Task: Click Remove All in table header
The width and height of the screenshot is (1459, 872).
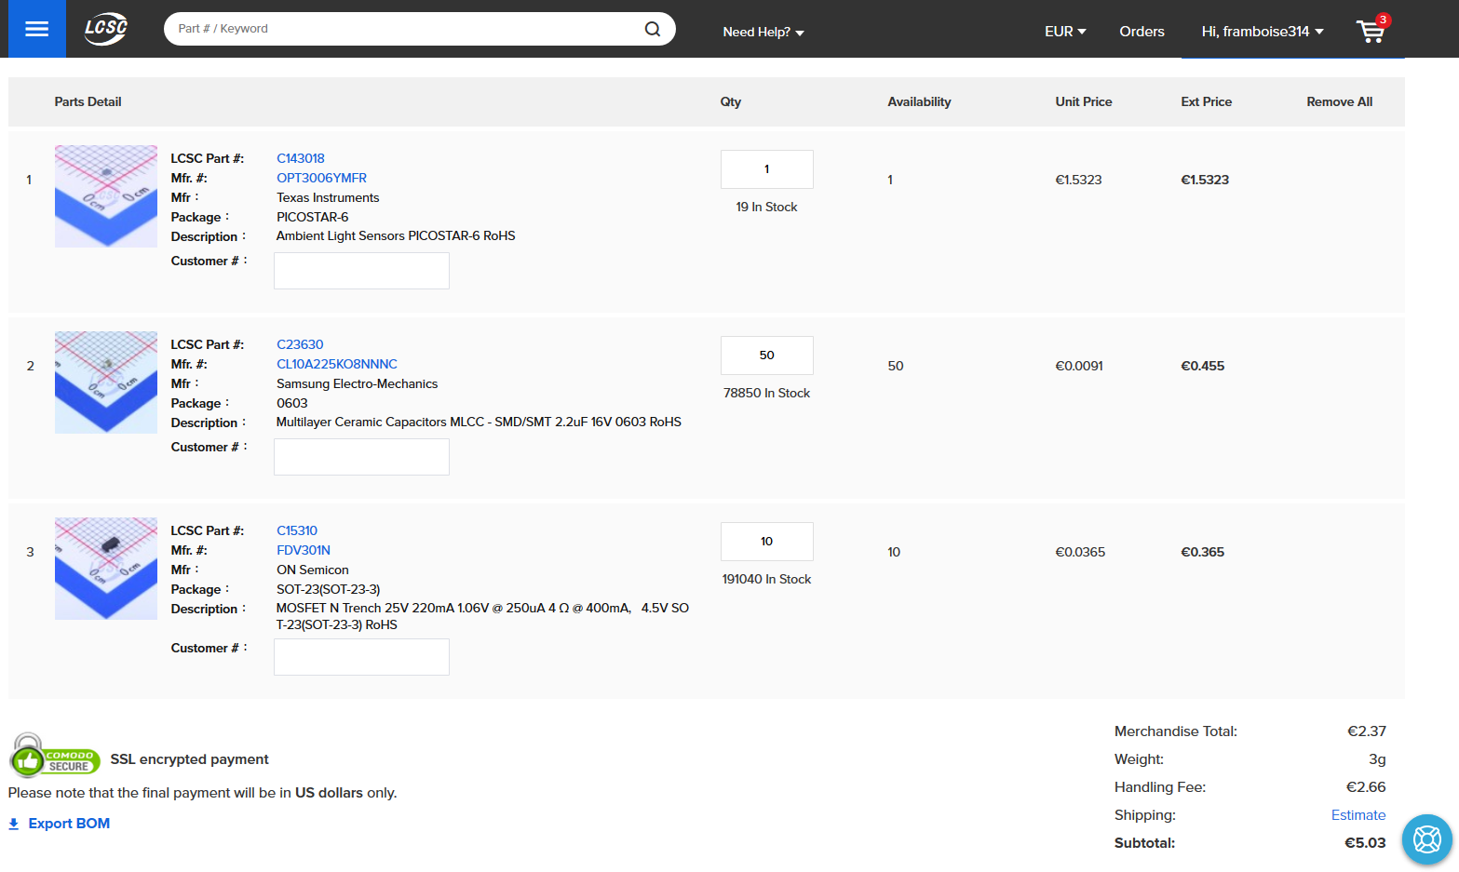Action: coord(1339,101)
